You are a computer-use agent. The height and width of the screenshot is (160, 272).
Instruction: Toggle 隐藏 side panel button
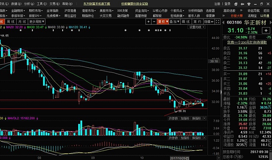pos(209,22)
